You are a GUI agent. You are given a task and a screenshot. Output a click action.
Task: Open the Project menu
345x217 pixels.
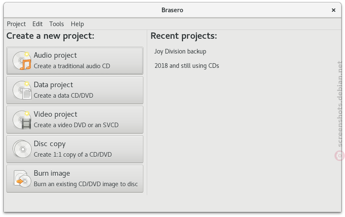click(16, 24)
